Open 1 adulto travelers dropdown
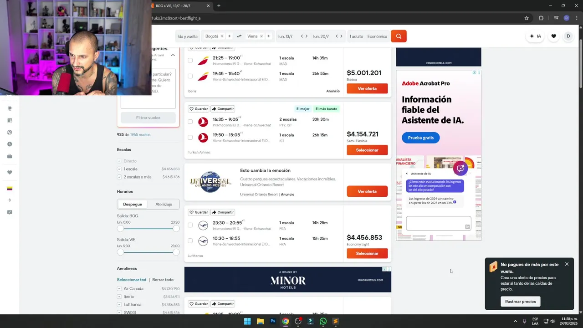The image size is (583, 328). (x=357, y=36)
